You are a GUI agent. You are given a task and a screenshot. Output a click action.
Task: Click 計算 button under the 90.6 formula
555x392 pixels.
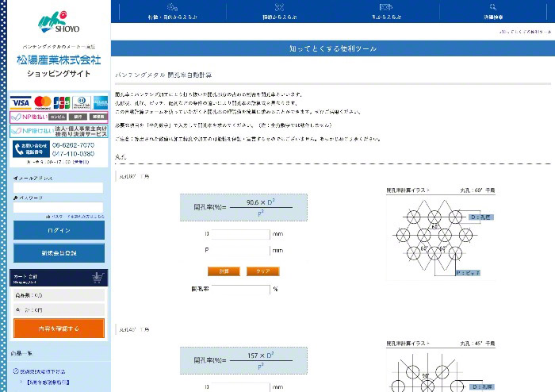(224, 271)
